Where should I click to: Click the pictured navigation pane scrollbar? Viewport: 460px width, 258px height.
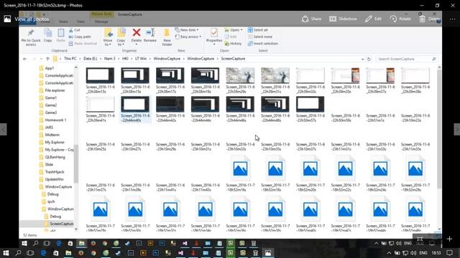click(x=76, y=164)
